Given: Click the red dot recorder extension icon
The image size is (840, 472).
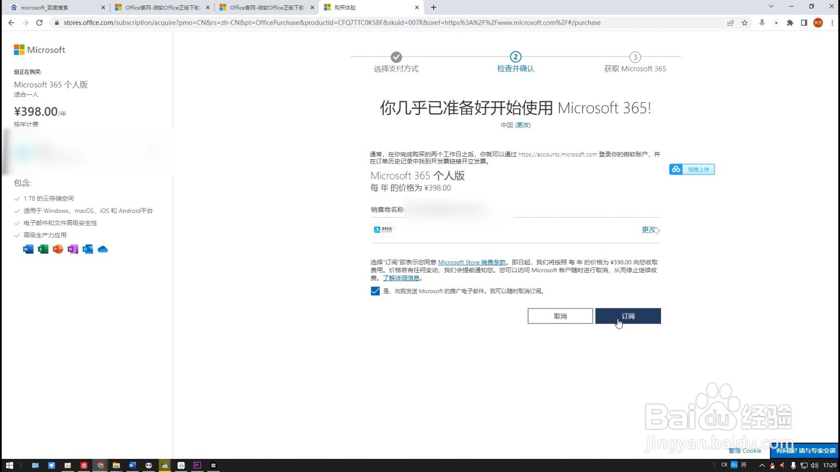Looking at the screenshot, I should click(x=776, y=23).
